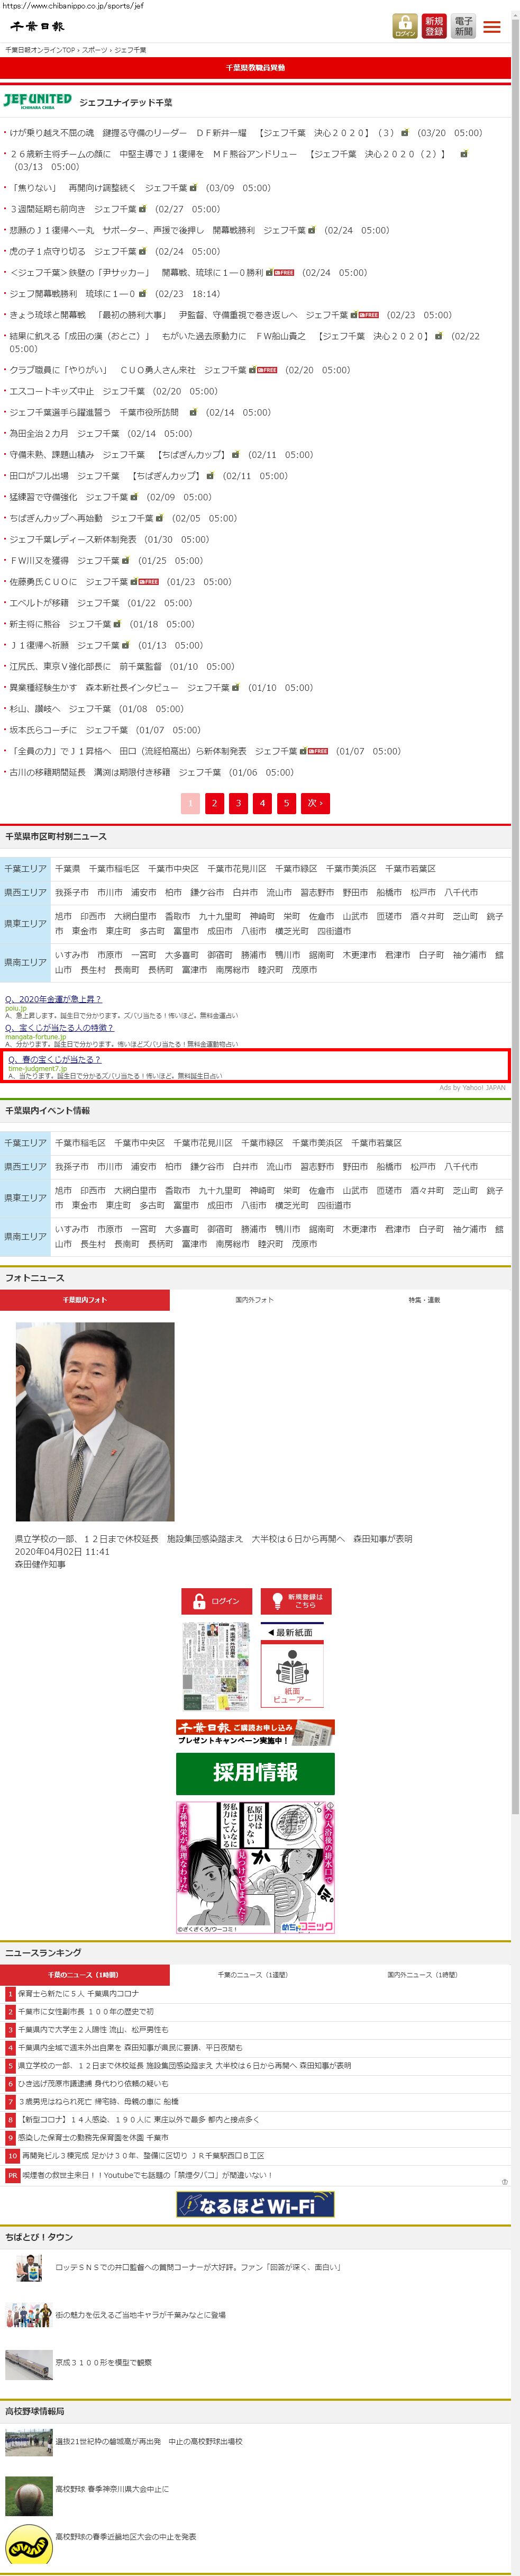This screenshot has width=520, height=2576.
Task: Open the 森田健作知事 photo thumbnail
Action: (x=95, y=1421)
